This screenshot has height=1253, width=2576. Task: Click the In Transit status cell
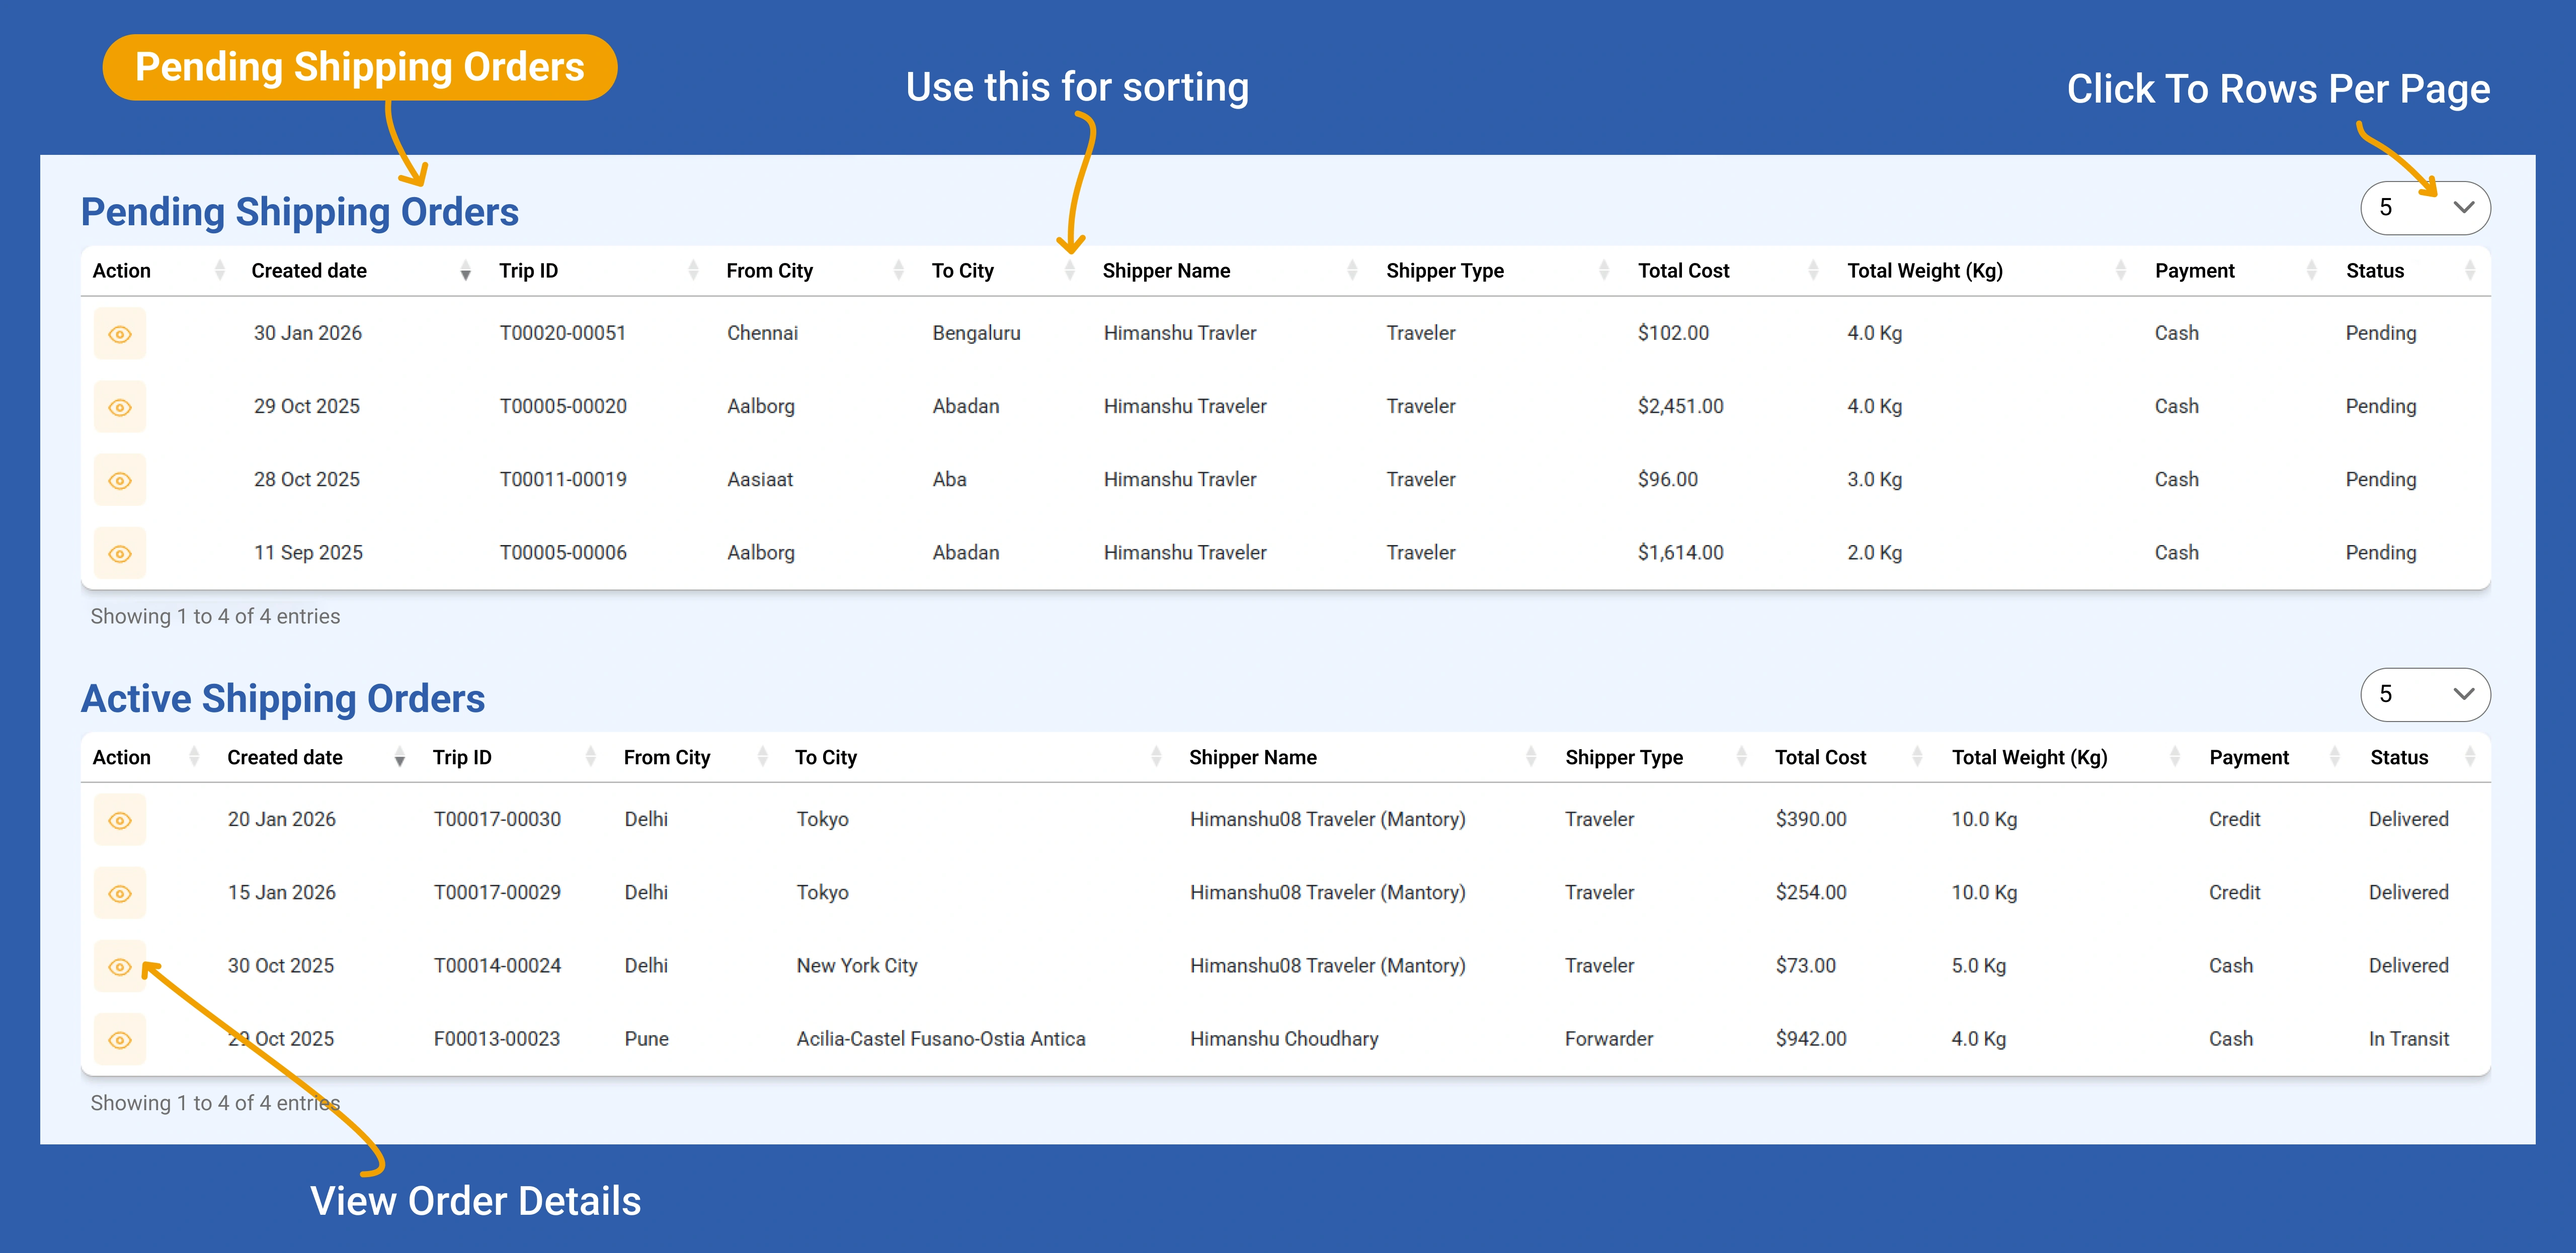coord(2409,1039)
